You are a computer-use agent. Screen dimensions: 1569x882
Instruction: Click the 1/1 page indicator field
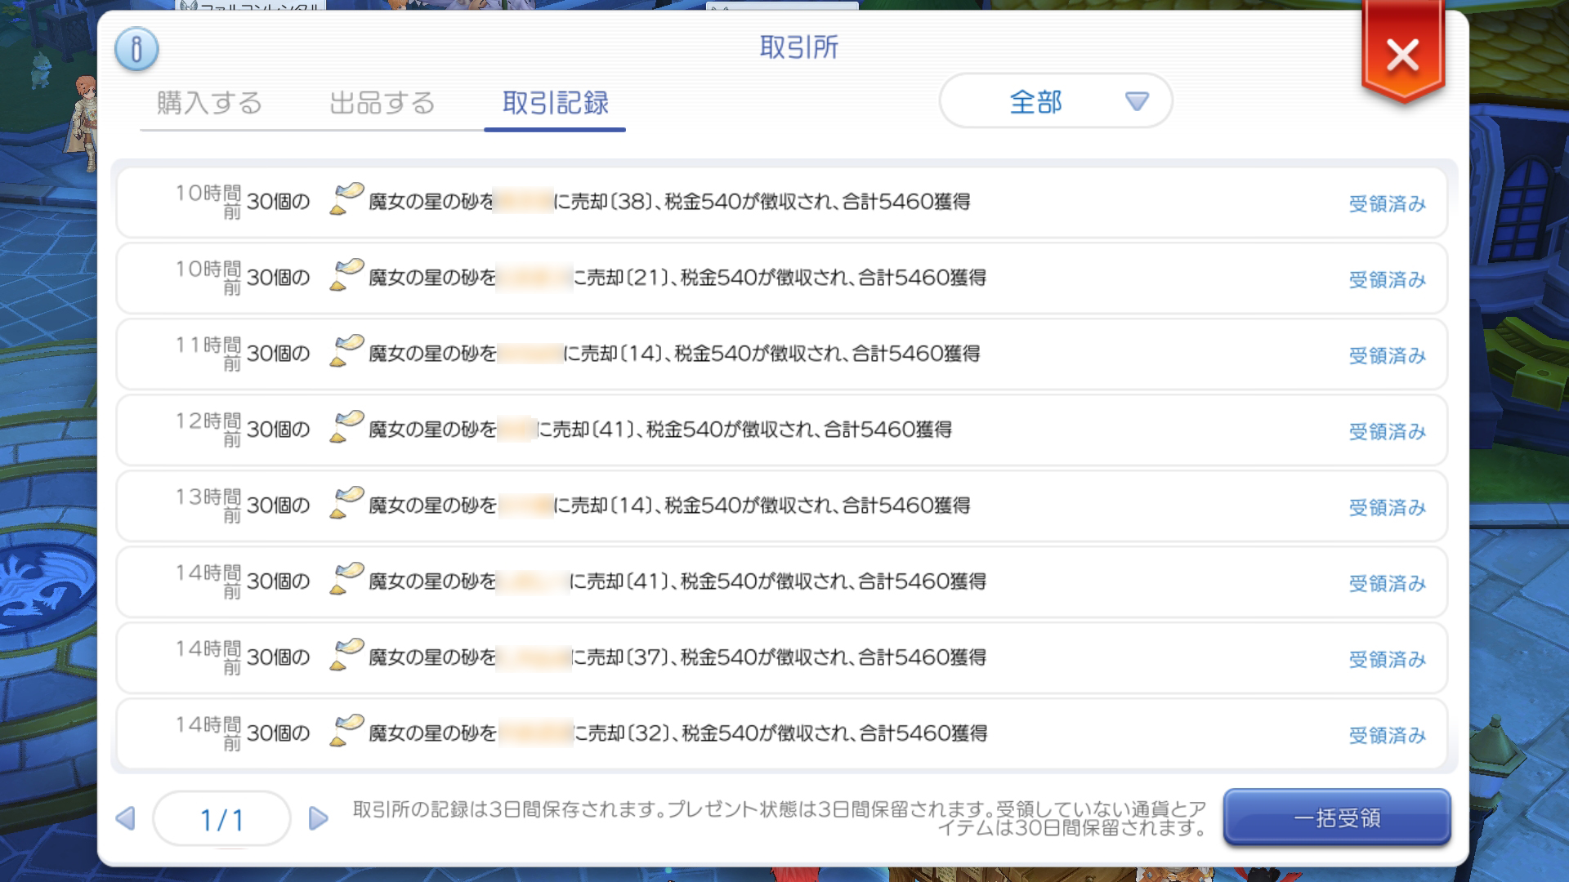(x=221, y=819)
